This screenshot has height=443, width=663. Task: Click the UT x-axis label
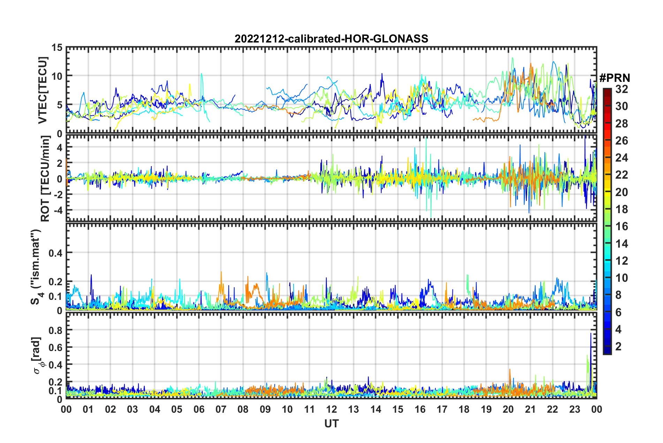click(x=331, y=423)
